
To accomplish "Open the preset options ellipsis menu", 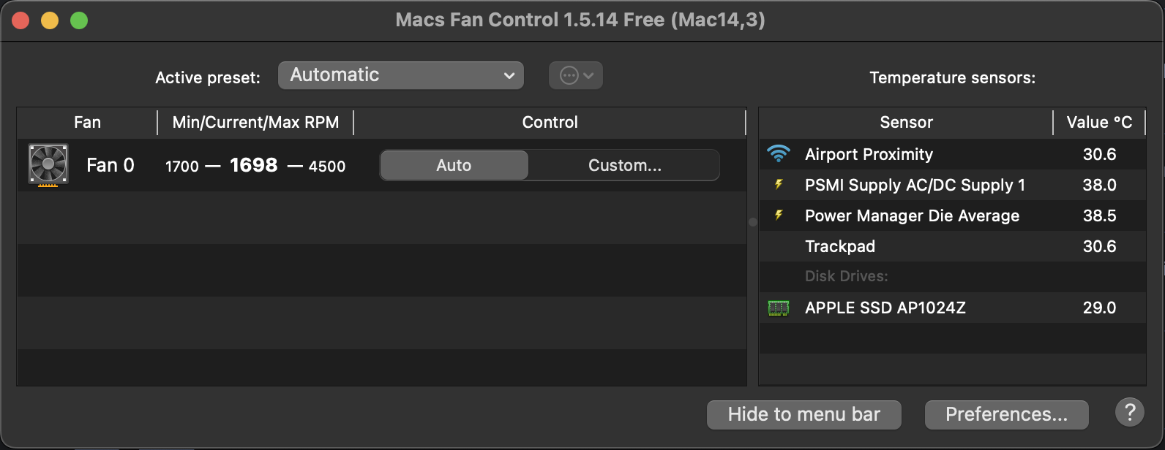I will pos(576,75).
